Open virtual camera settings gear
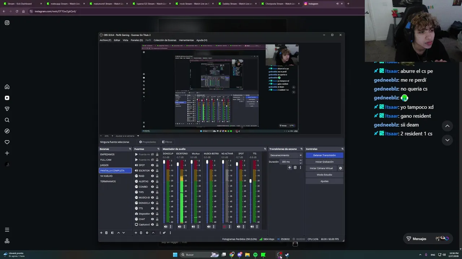462x259 pixels. [x=340, y=168]
